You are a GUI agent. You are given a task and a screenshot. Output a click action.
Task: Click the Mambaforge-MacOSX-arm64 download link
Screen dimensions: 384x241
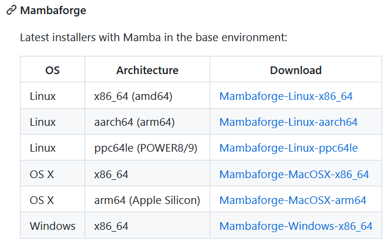[x=292, y=200]
